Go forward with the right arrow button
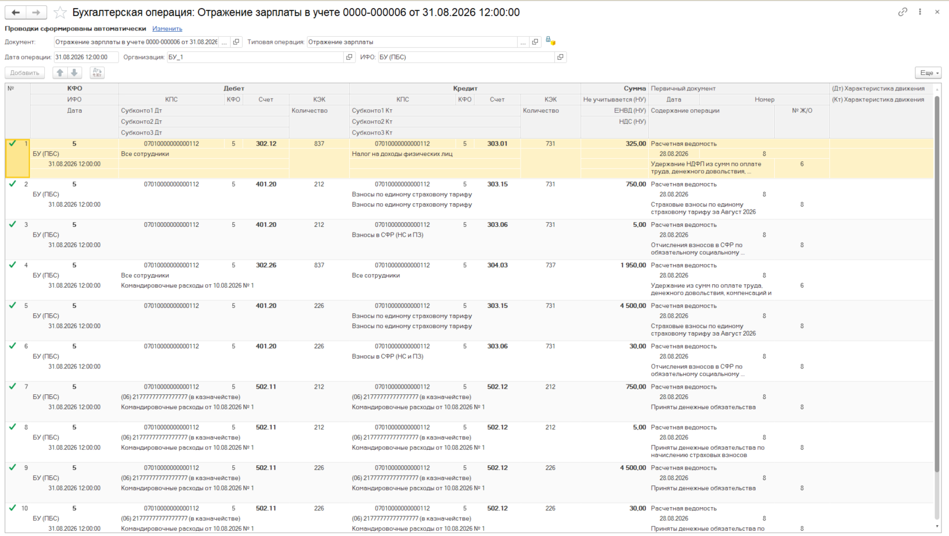The image size is (949, 536). point(36,12)
